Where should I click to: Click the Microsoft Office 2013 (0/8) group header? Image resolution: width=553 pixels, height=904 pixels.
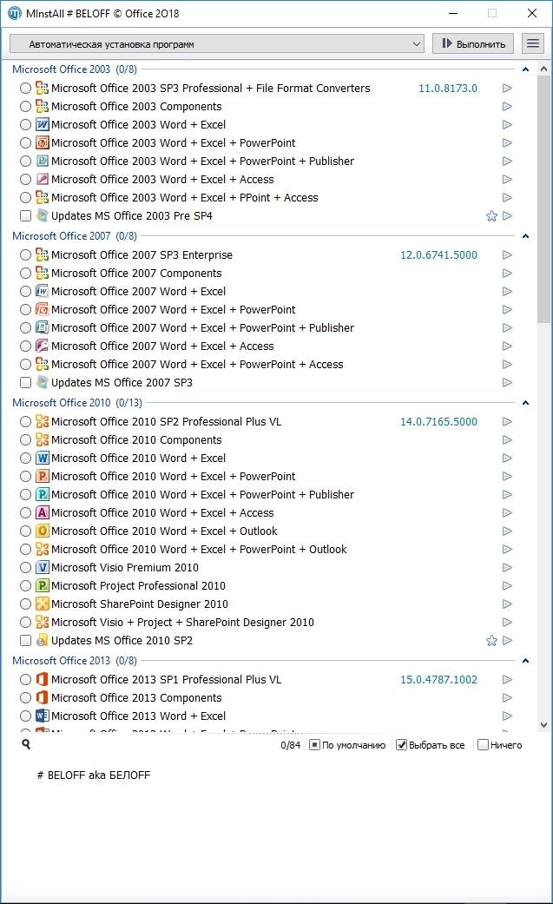[x=75, y=660]
